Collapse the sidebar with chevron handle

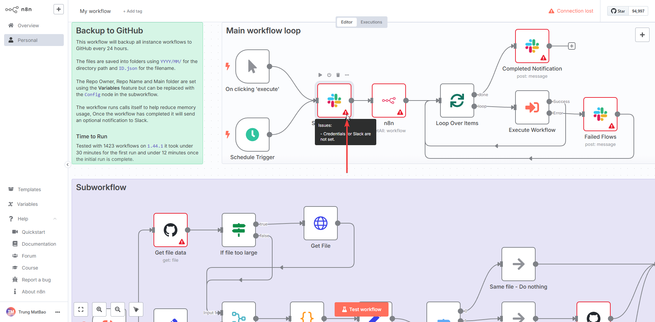pos(68,165)
